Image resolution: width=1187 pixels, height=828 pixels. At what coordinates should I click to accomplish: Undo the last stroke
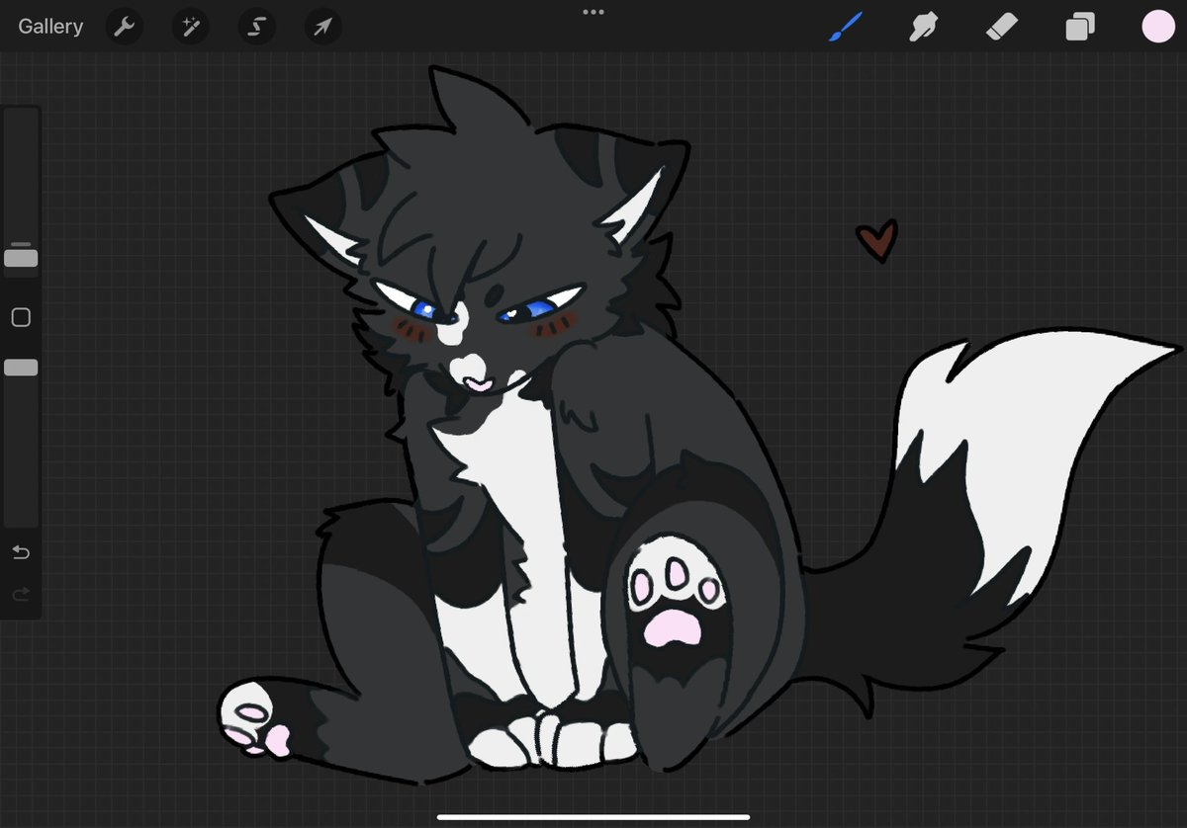21,551
